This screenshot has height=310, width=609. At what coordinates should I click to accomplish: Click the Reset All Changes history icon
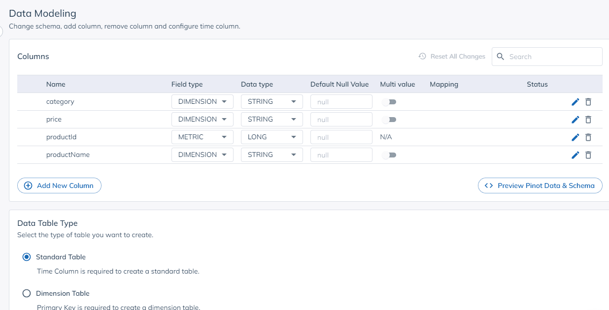(422, 56)
